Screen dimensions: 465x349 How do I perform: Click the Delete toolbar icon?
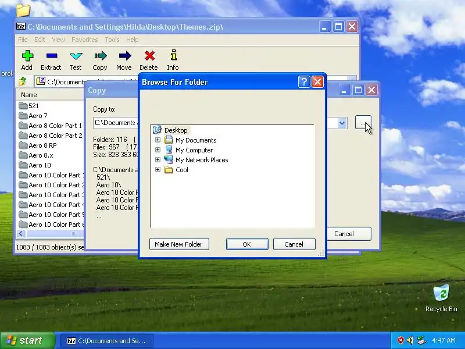149,56
